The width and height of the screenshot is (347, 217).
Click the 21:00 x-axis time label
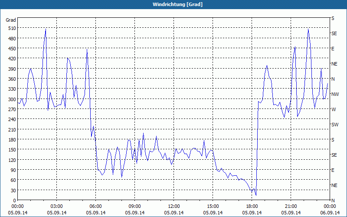click(291, 207)
